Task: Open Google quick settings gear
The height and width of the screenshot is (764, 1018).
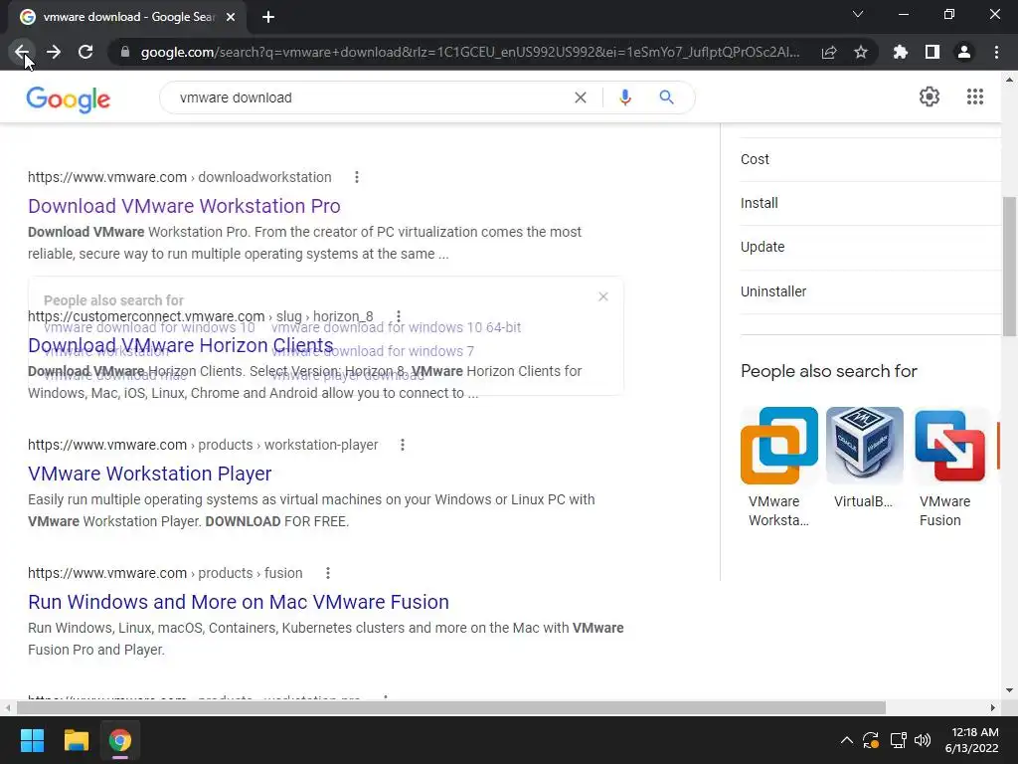Action: [x=930, y=96]
